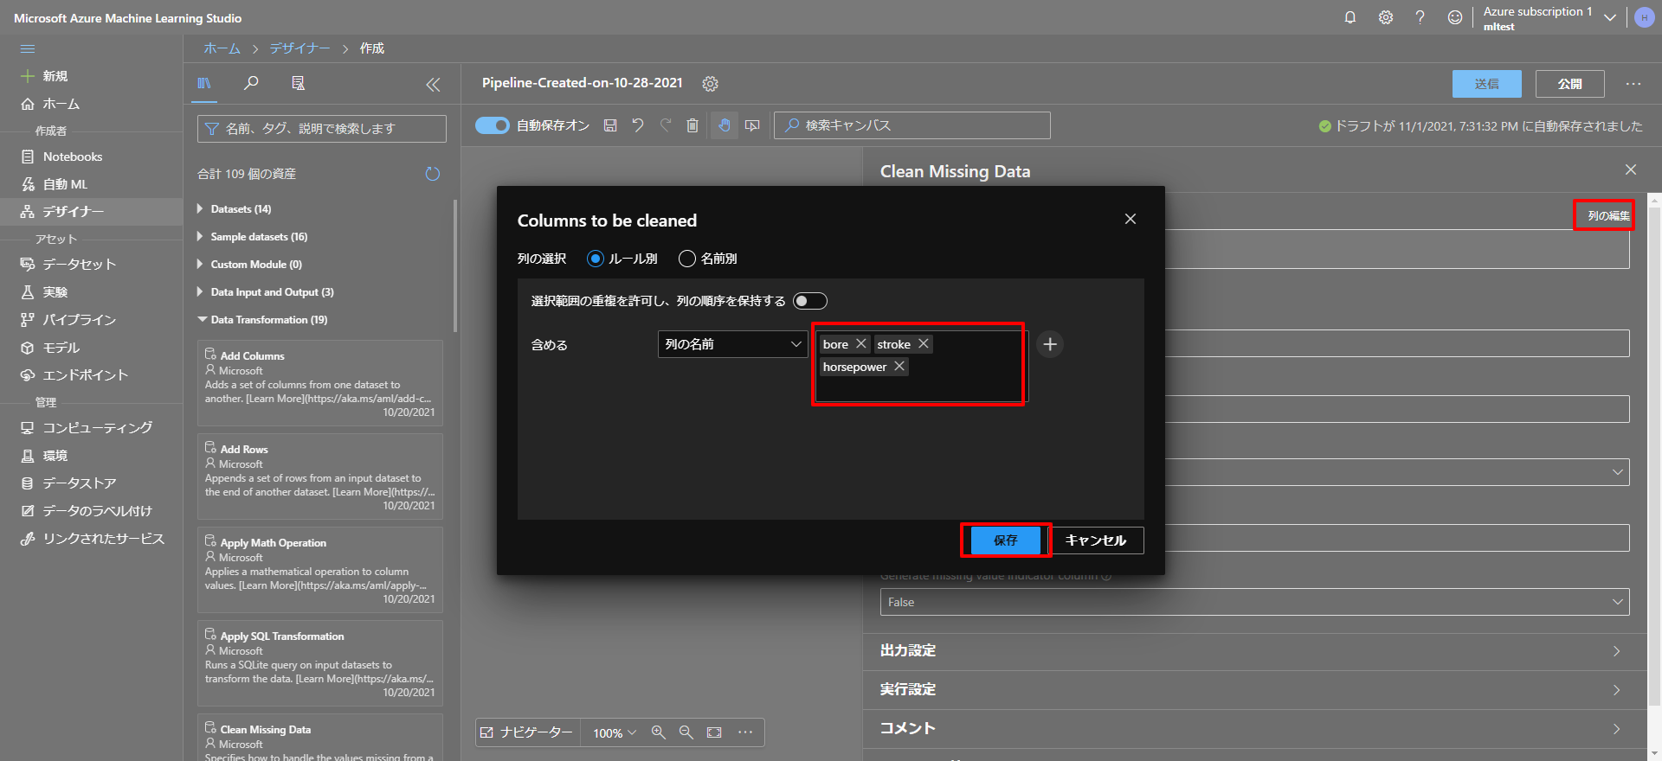Remove the bore column tag
Image resolution: width=1662 pixels, height=761 pixels.
coord(861,344)
